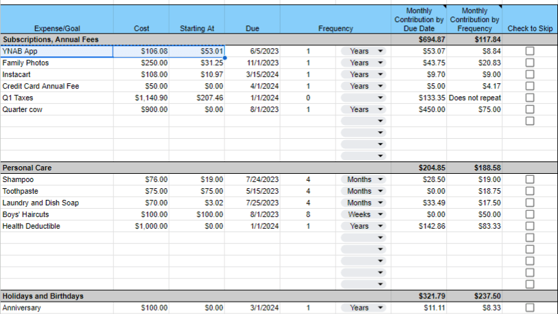
Task: Check the skip box for YNAB App
Action: click(530, 51)
